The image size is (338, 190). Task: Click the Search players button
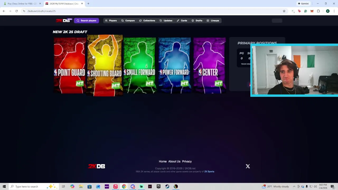(x=86, y=21)
